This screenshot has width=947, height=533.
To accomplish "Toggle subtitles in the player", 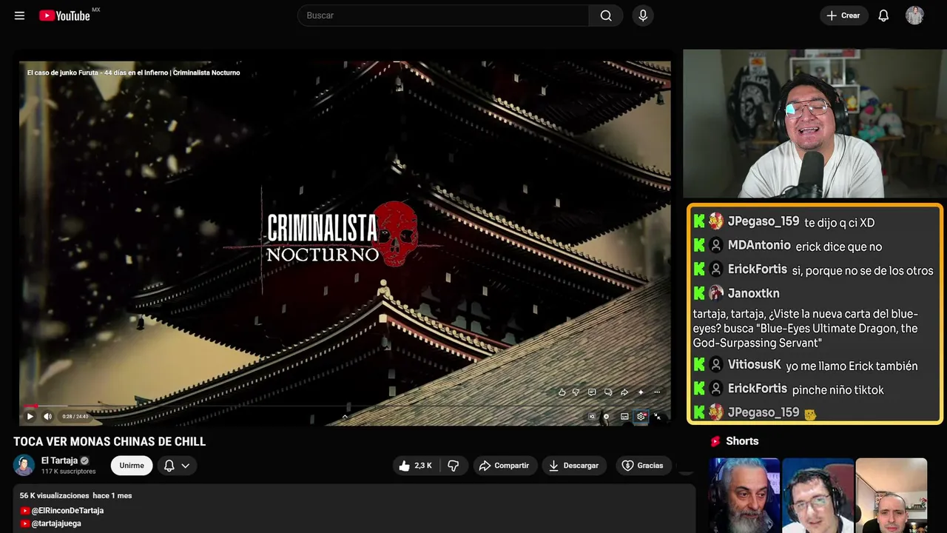I will (624, 416).
